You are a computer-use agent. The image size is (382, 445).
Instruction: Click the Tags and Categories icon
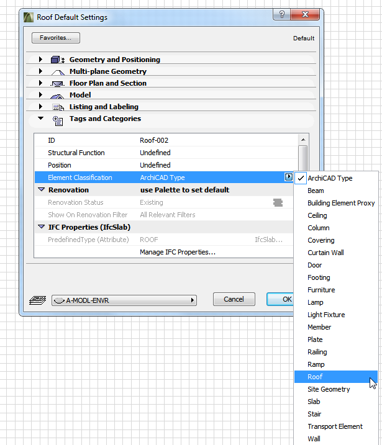(58, 120)
